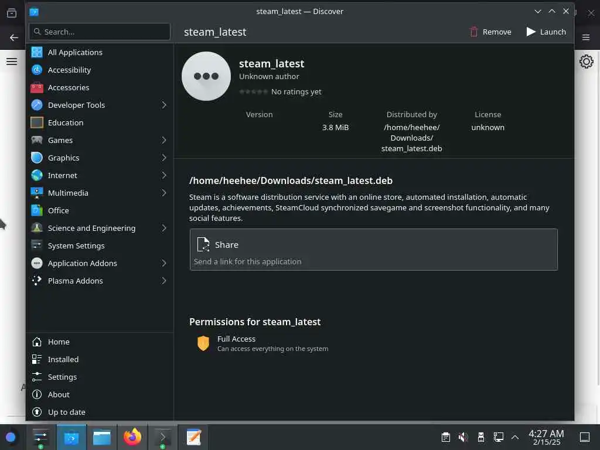
Task: Open gear settings in background window
Action: 586,62
